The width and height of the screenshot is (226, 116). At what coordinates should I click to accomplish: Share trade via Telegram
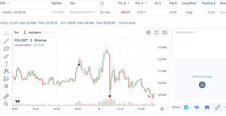pyautogui.click(x=186, y=107)
